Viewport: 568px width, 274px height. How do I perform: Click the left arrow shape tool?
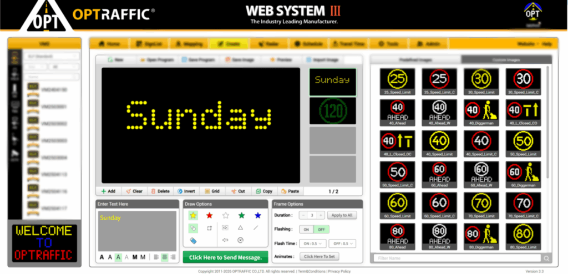click(225, 240)
